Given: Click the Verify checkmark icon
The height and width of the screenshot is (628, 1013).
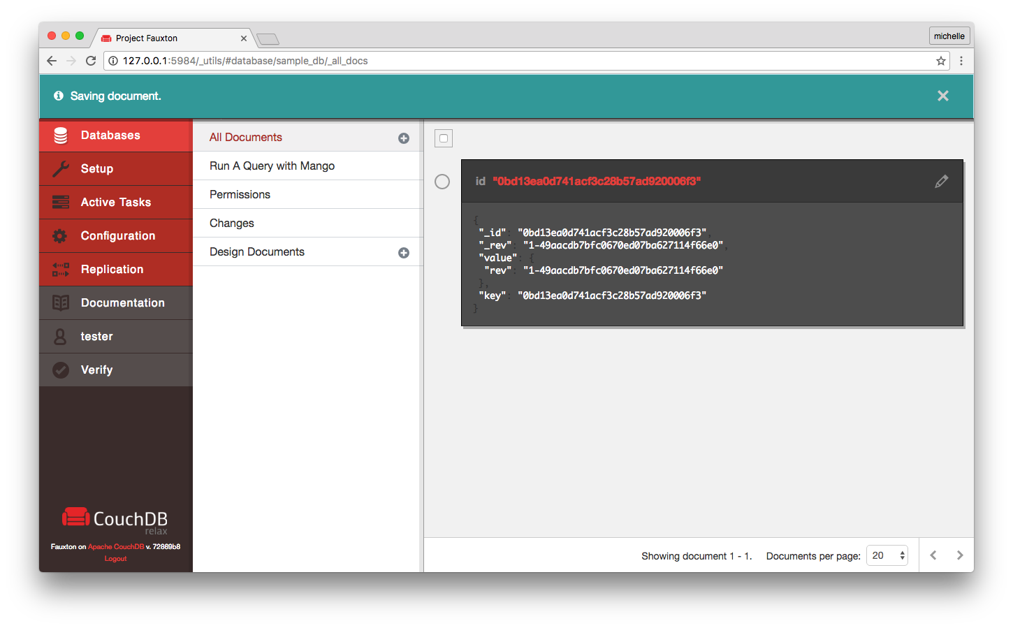Looking at the screenshot, I should [x=61, y=370].
